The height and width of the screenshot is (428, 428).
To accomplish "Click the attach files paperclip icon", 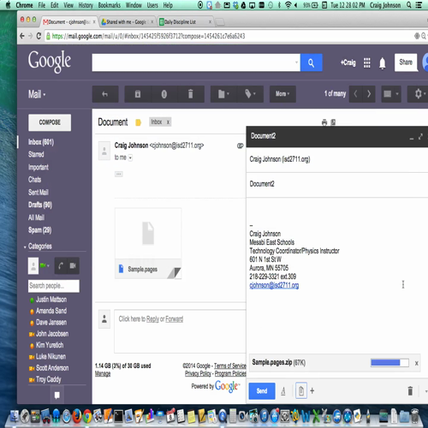I will (301, 391).
